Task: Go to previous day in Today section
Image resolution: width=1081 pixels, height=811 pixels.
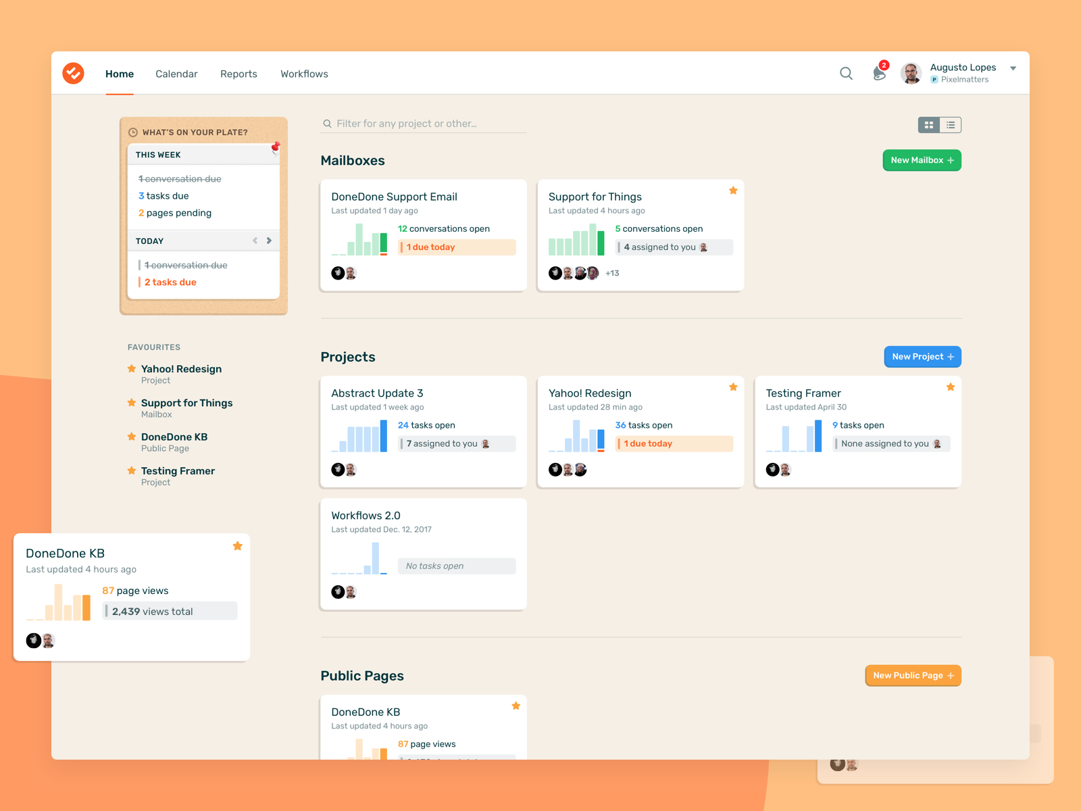Action: (255, 241)
